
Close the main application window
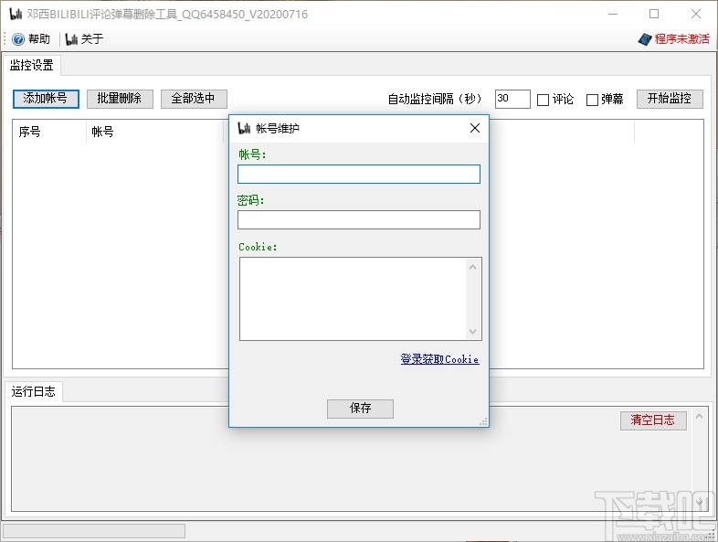point(696,15)
